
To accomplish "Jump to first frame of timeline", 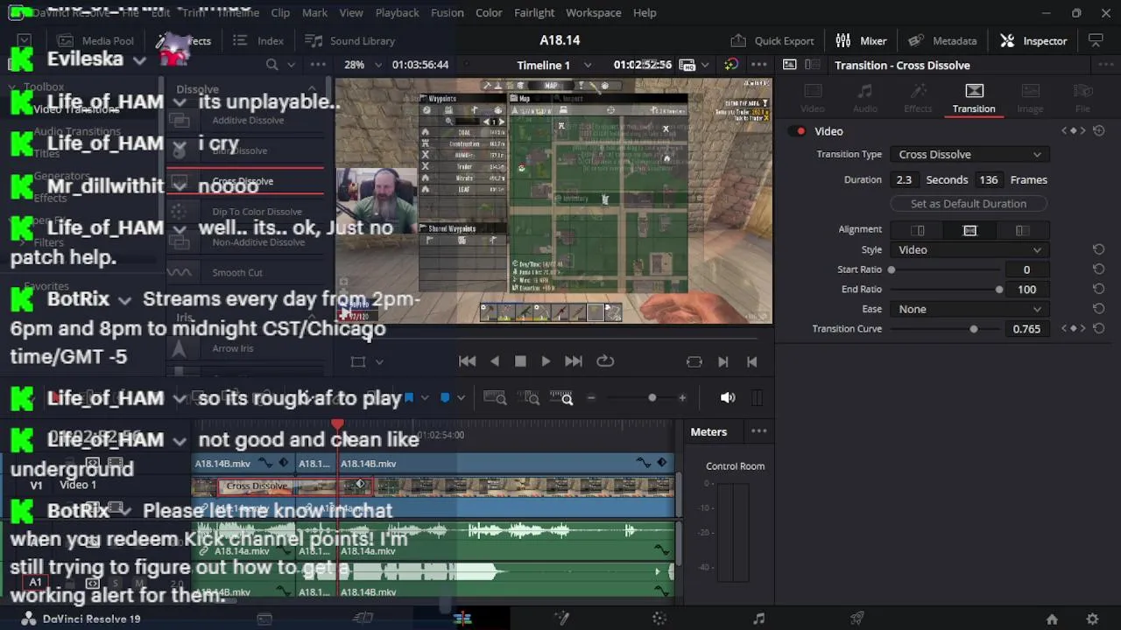I will pos(467,360).
